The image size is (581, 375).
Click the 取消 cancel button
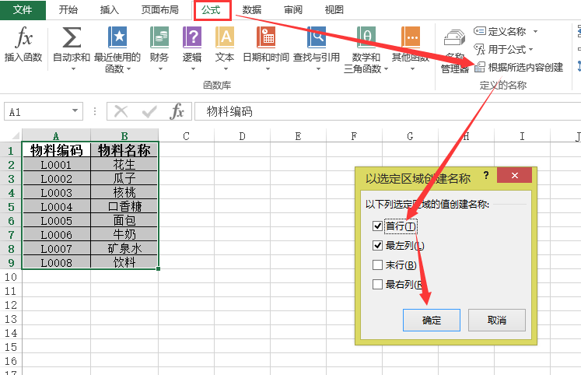[497, 320]
